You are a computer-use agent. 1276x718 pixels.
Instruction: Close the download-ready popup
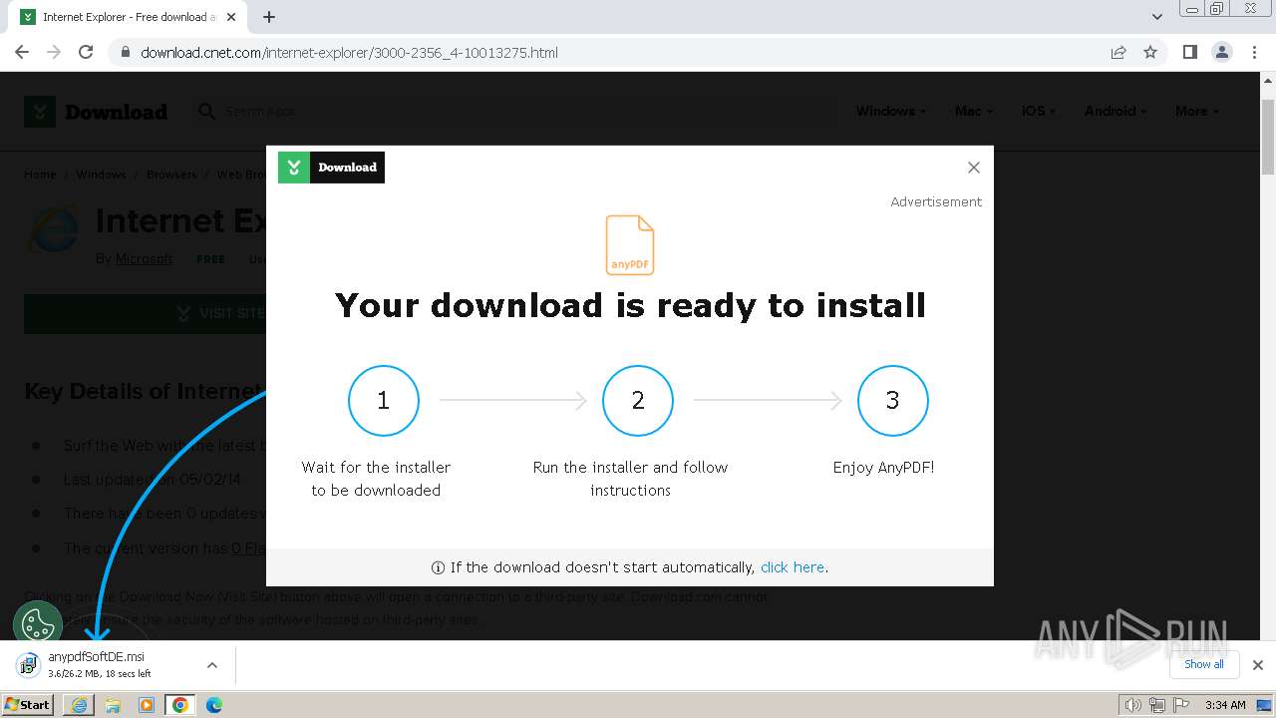(974, 168)
